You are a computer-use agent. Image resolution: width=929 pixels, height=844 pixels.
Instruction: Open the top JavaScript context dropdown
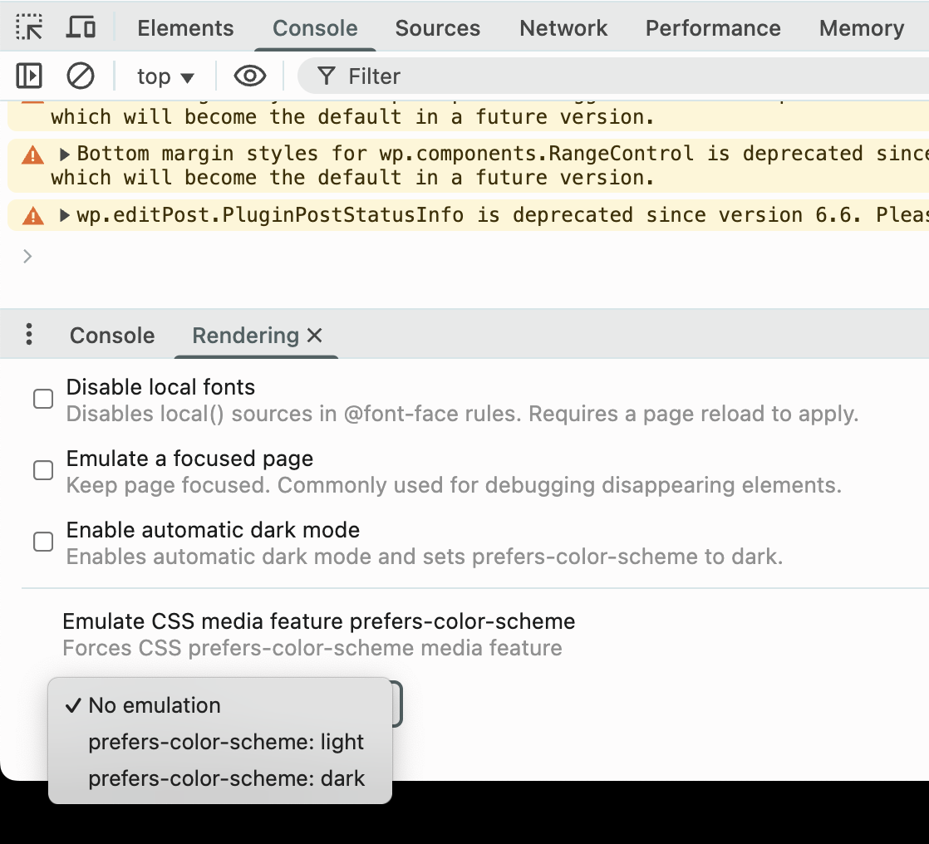[x=165, y=76]
